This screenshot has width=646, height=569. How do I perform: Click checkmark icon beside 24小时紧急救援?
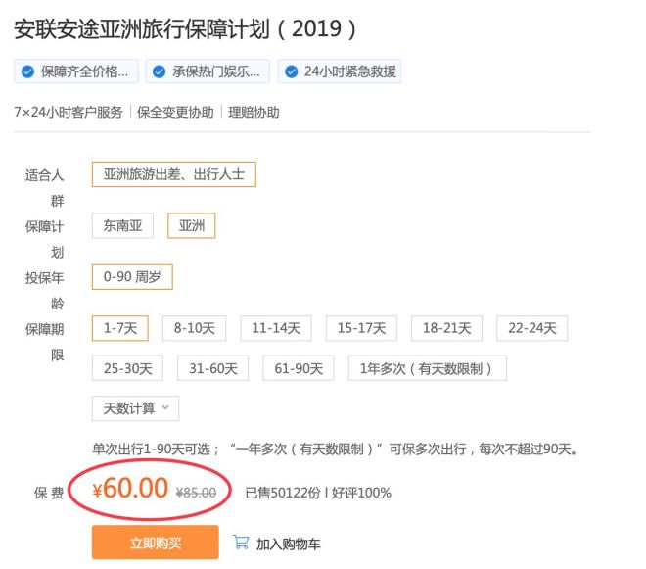click(x=292, y=71)
